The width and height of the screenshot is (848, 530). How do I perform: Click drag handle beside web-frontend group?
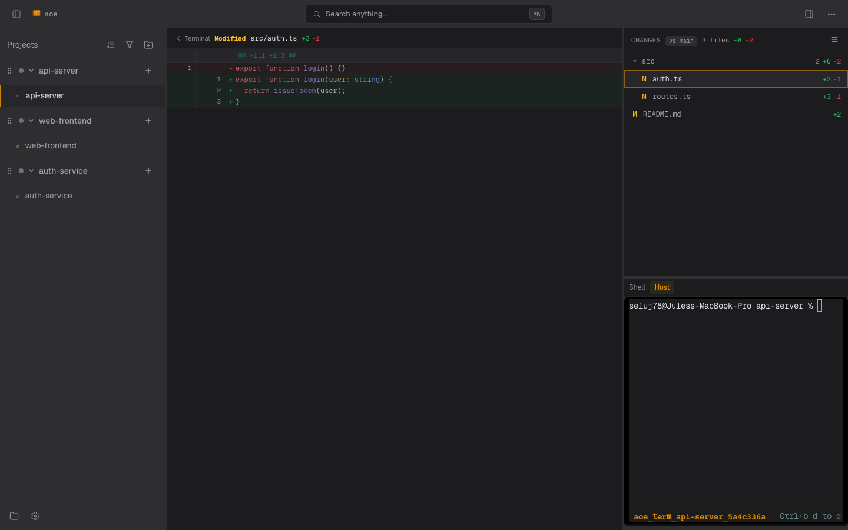pyautogui.click(x=9, y=121)
